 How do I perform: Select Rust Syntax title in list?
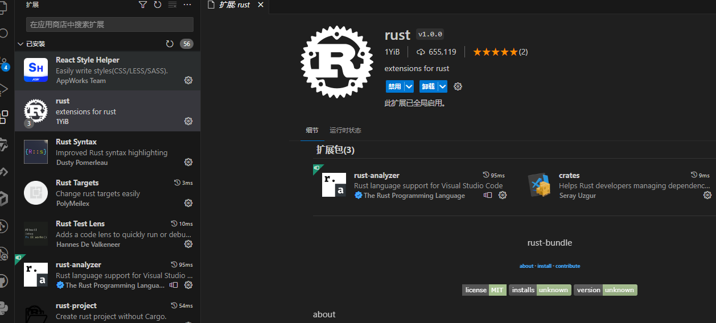coord(76,142)
